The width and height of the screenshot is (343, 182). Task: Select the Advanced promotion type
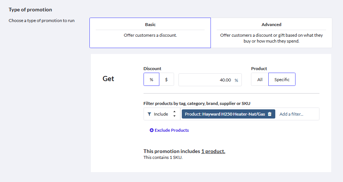click(x=271, y=25)
